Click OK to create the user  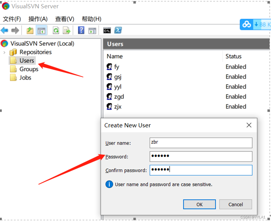click(200, 204)
